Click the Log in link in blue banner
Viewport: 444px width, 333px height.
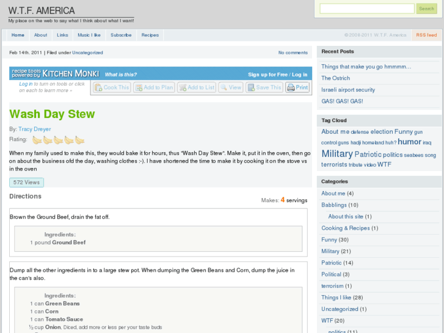(x=300, y=75)
